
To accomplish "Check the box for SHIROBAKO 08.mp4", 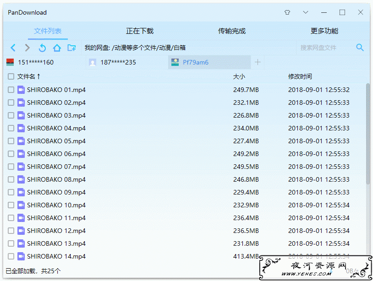I will (11, 179).
